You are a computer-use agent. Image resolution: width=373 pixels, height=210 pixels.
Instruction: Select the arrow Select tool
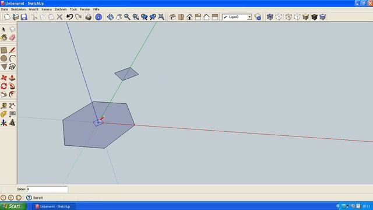pos(3,29)
